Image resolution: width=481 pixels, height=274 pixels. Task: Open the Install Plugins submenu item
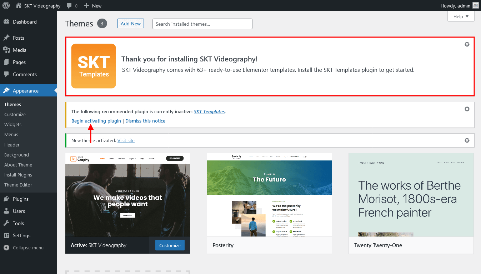click(x=18, y=175)
